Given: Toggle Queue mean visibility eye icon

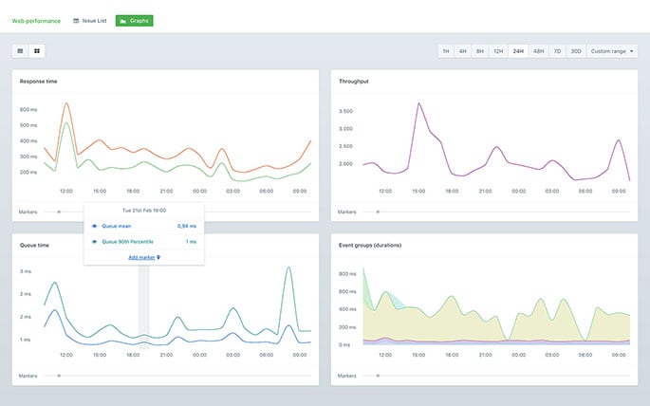Looking at the screenshot, I should (94, 227).
